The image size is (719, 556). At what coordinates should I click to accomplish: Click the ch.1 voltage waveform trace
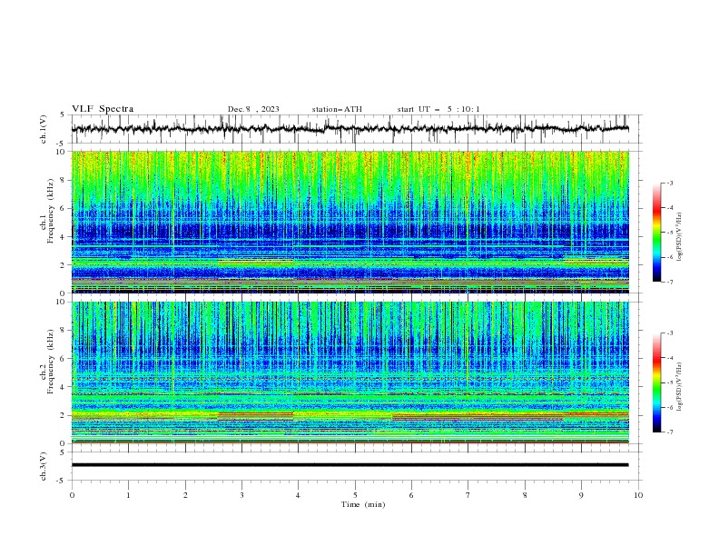pos(350,129)
